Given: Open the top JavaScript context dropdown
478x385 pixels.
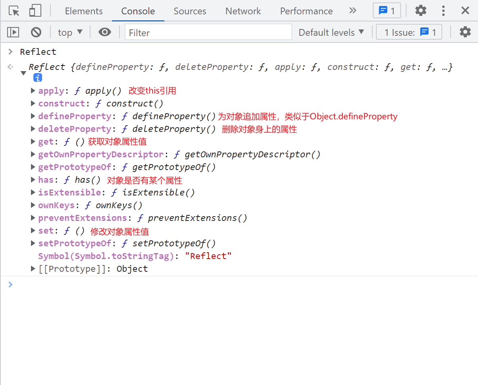Looking at the screenshot, I should [70, 32].
